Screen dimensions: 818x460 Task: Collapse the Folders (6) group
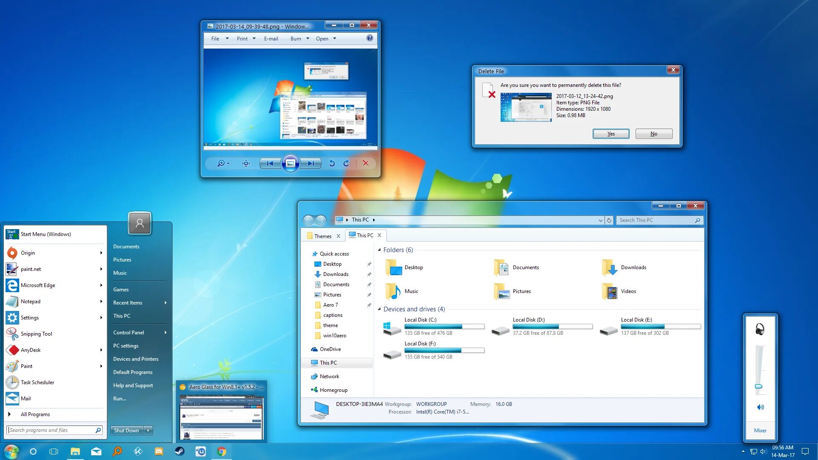(x=379, y=250)
